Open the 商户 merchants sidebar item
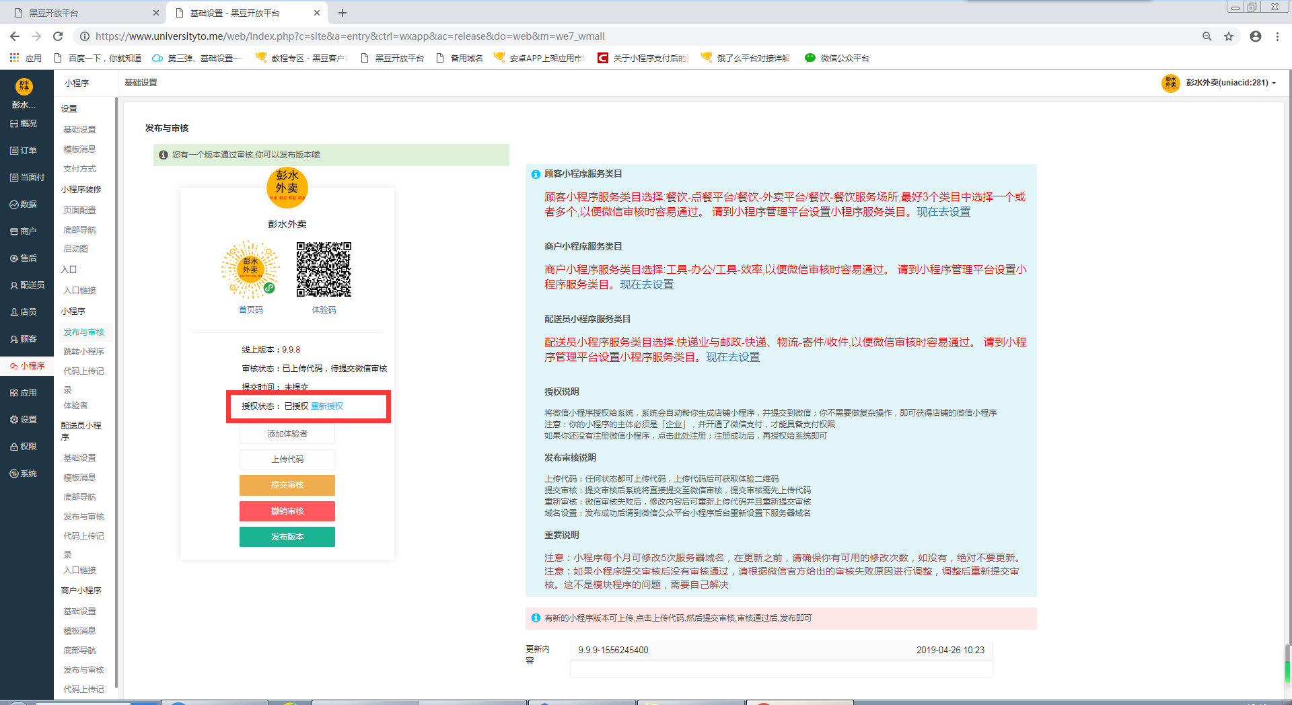 (x=24, y=231)
